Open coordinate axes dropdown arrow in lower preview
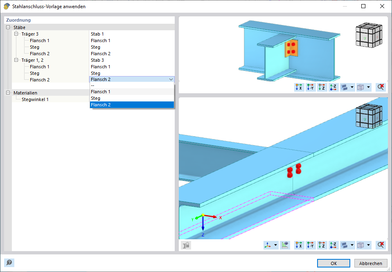Viewport: 392px width, 272px height. tap(275, 245)
